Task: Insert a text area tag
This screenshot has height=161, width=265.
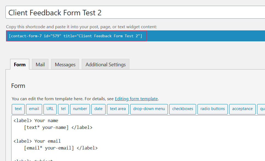Action: [x=118, y=109]
